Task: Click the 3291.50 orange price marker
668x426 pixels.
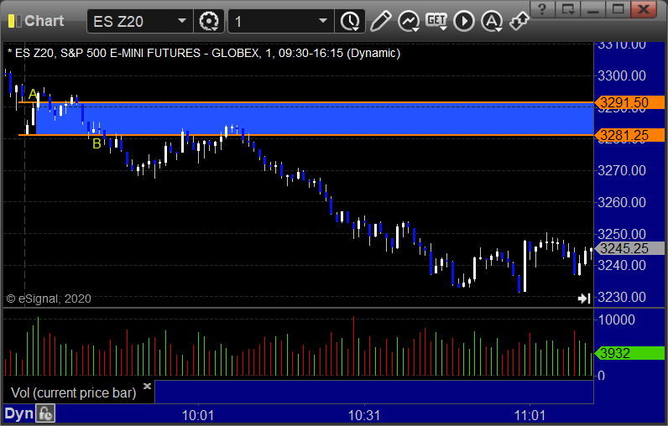Action: click(630, 102)
